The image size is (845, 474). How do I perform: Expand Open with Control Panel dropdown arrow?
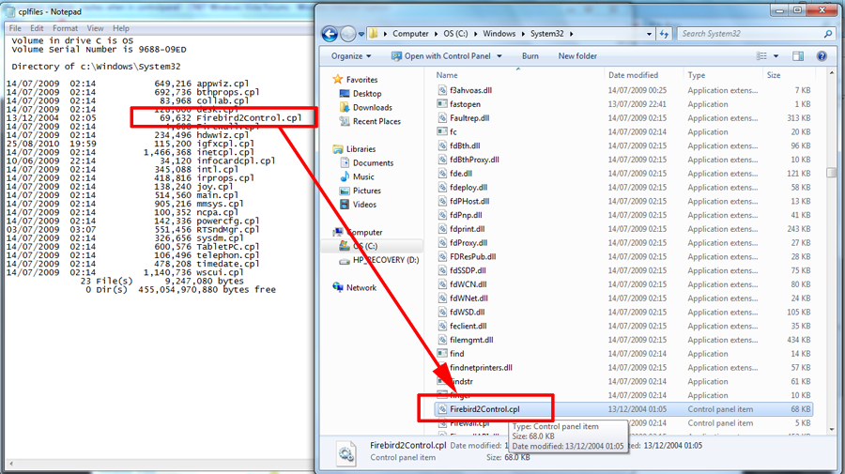(x=499, y=56)
